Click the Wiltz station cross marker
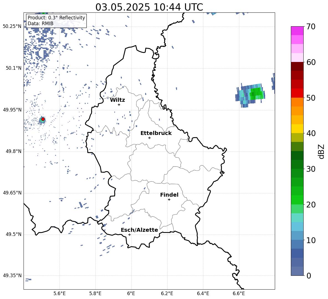Image resolution: width=328 pixels, height=299 pixels. pos(119,105)
